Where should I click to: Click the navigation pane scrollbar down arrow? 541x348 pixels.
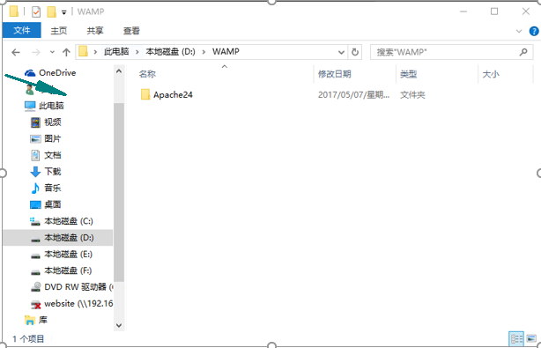click(x=119, y=325)
